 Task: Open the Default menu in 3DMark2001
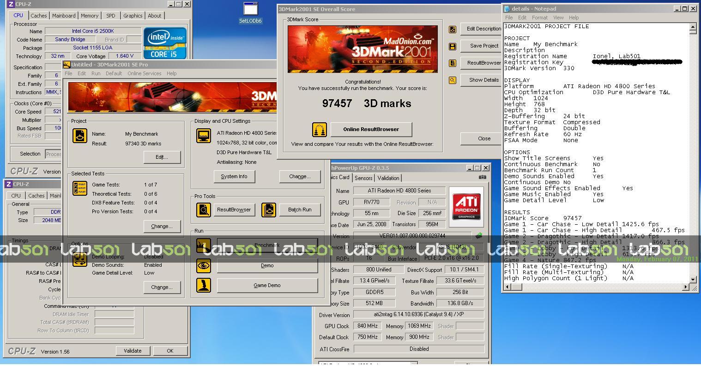pos(114,73)
